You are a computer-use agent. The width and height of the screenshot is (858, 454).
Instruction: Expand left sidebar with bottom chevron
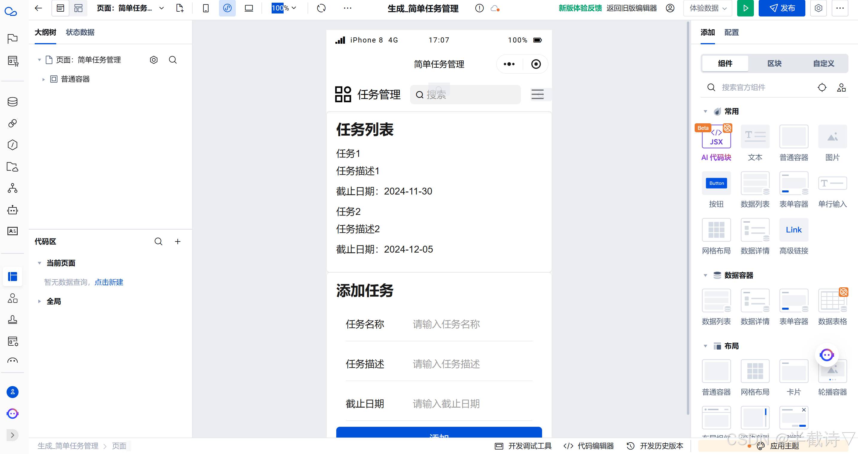click(13, 435)
